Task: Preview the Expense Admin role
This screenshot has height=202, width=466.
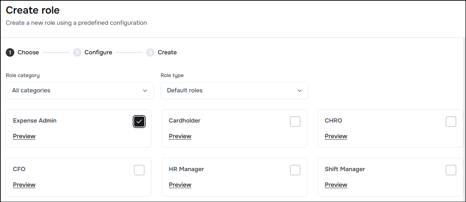Action: pos(24,136)
